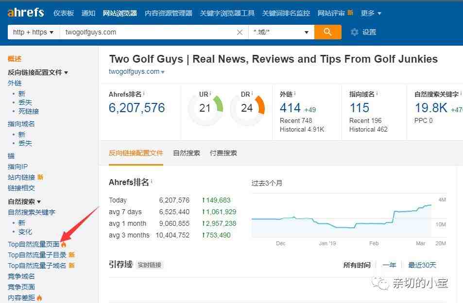Open 仪表板 in the top navigation
463x303 pixels.
point(64,13)
